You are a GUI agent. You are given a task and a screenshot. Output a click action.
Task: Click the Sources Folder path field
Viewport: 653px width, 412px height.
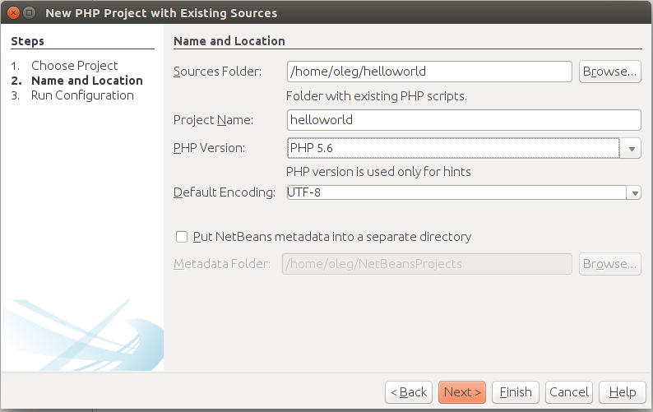coord(429,72)
